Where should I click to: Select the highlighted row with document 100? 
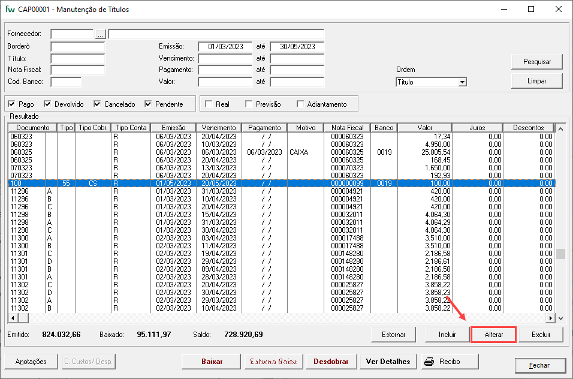(282, 183)
